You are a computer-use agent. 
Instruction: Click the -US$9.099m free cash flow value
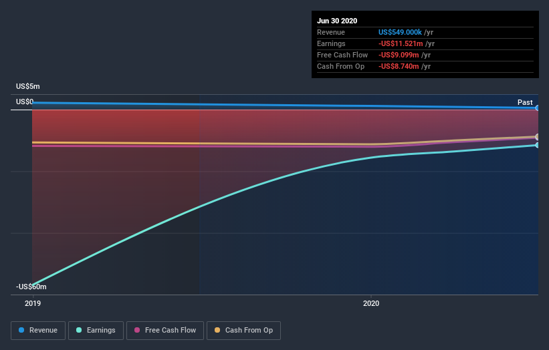click(399, 55)
